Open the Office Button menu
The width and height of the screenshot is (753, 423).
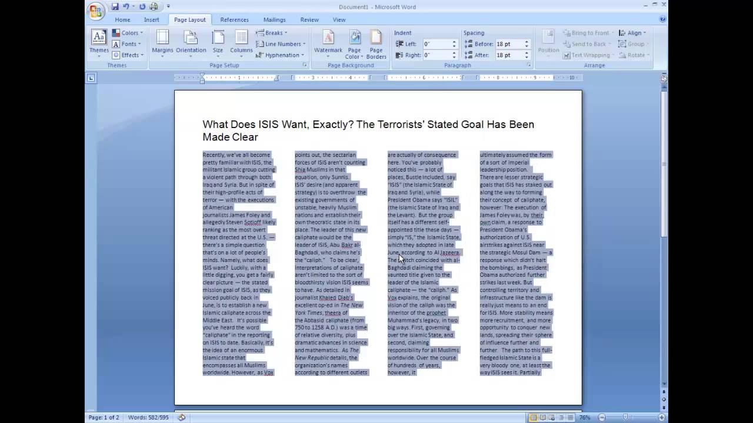click(95, 11)
